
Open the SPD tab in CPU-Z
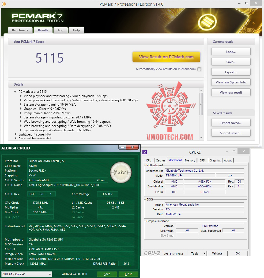pos(202,160)
